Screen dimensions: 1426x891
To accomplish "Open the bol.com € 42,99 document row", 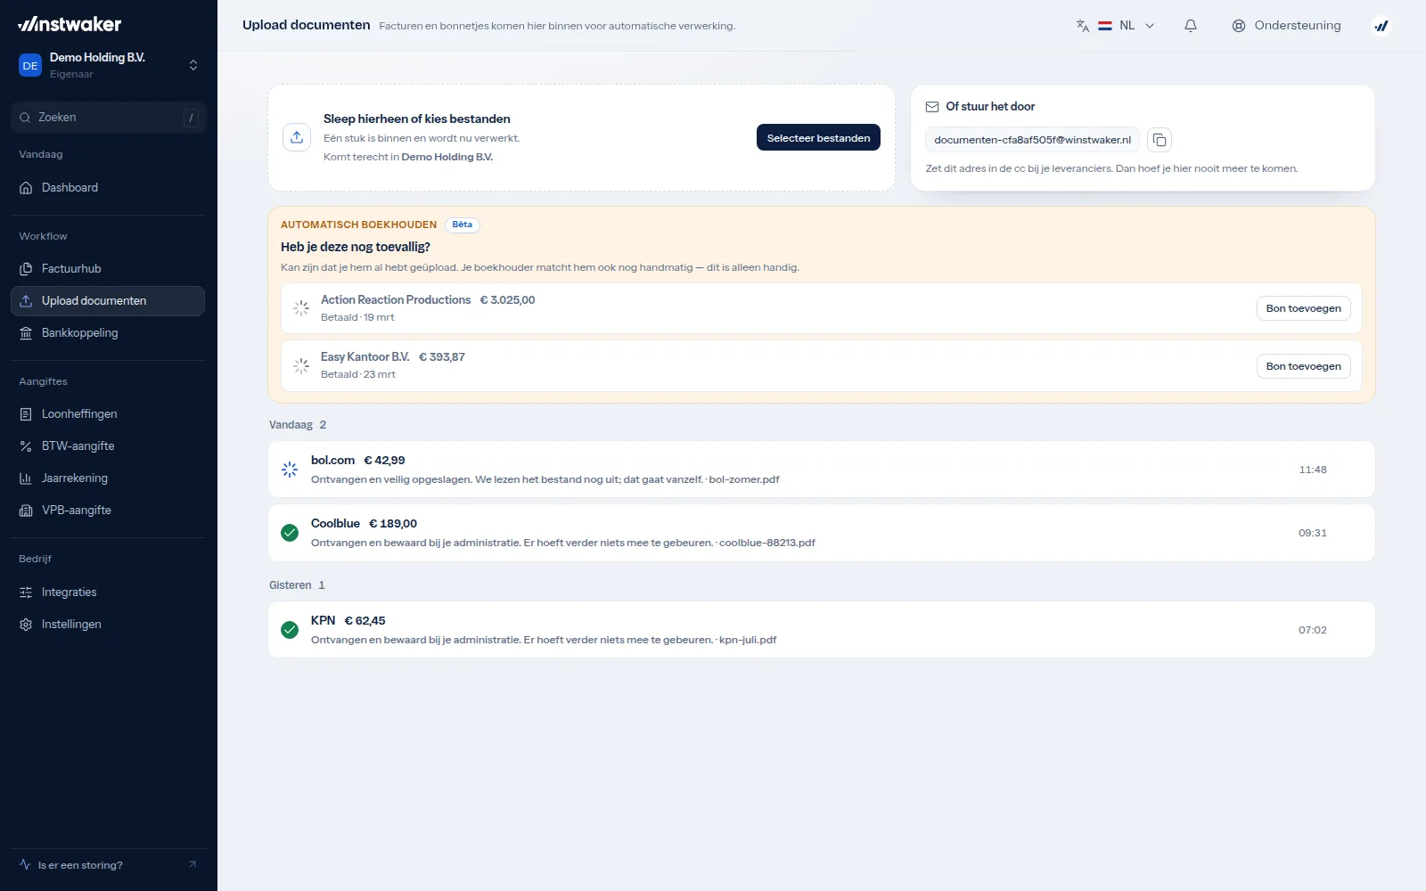I will [x=821, y=470].
